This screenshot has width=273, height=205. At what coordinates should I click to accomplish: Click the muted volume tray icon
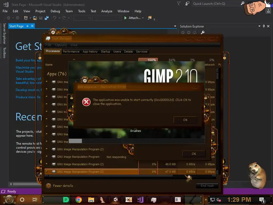pyautogui.click(x=219, y=200)
